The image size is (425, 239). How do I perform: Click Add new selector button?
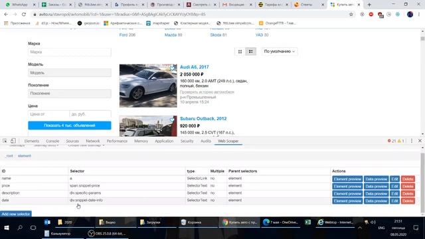(x=16, y=214)
